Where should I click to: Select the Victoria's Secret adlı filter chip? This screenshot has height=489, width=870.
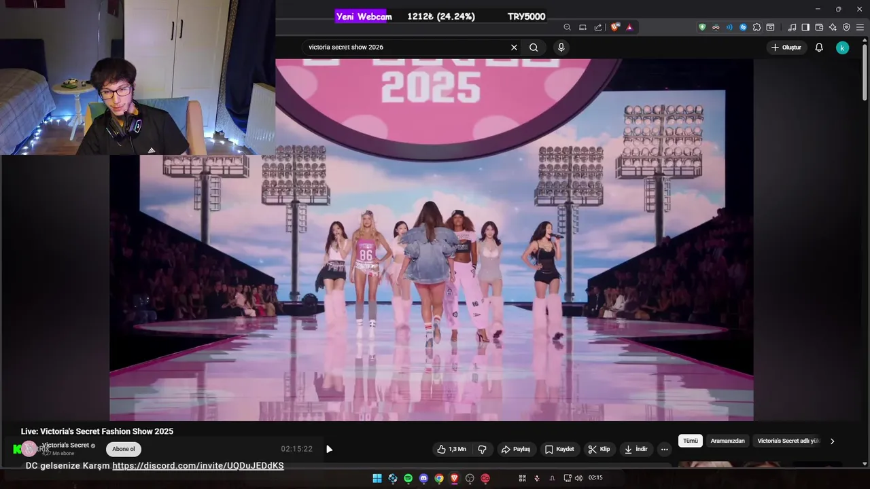pyautogui.click(x=788, y=441)
